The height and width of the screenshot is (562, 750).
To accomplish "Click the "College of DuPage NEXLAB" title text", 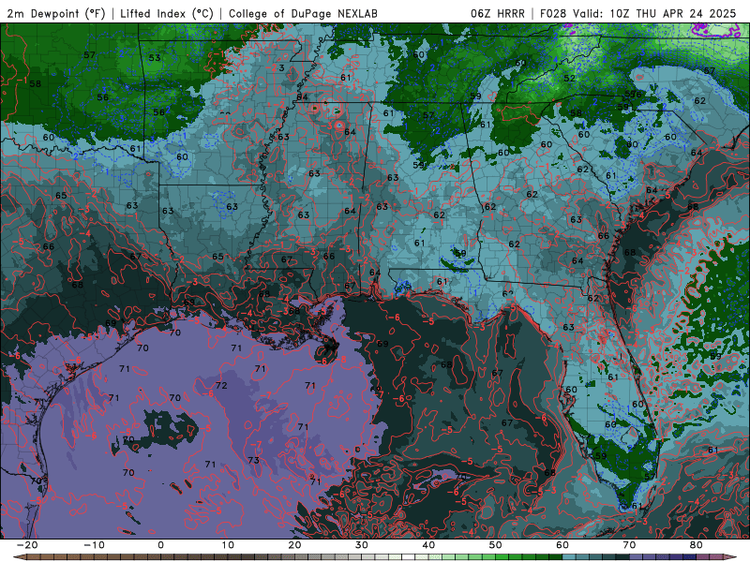I will 303,13.
